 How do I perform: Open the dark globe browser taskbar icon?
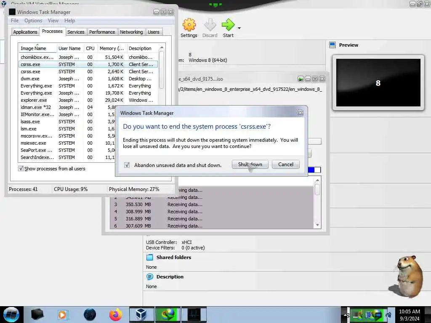(90, 315)
